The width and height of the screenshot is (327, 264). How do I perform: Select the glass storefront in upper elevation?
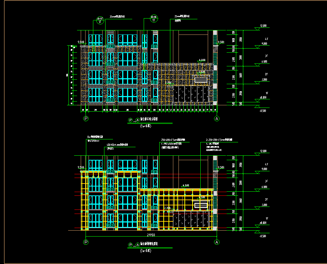coord(191,94)
